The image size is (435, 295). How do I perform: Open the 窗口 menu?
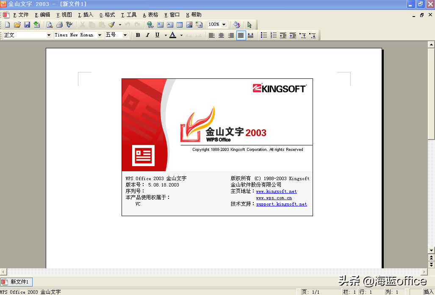tap(172, 15)
